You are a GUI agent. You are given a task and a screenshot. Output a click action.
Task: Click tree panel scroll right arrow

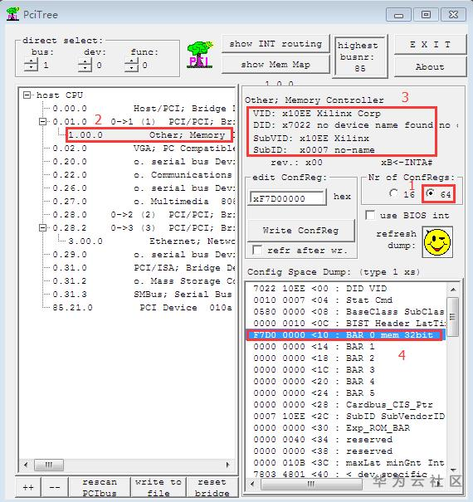pyautogui.click(x=227, y=465)
